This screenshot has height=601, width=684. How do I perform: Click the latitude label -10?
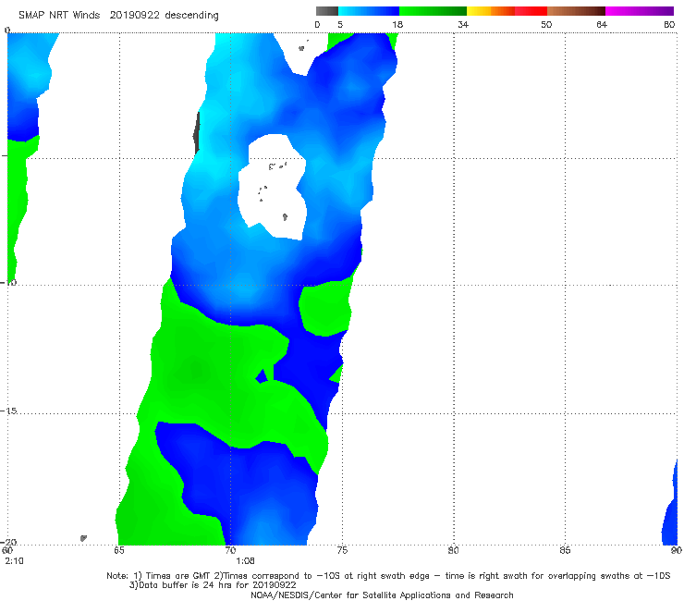pos(8,282)
